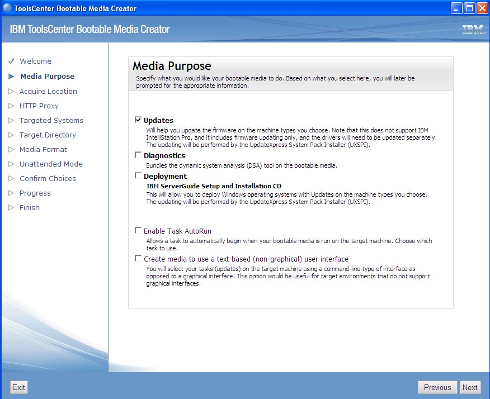Open the Target Directory step

pyautogui.click(x=48, y=135)
